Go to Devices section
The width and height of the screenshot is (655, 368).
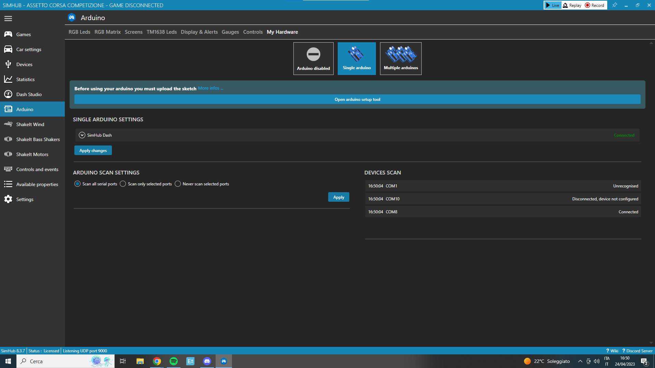tap(32, 64)
